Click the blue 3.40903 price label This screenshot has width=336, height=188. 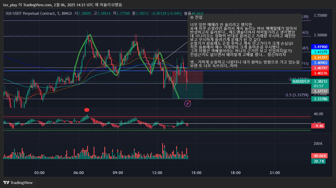pyautogui.click(x=320, y=63)
